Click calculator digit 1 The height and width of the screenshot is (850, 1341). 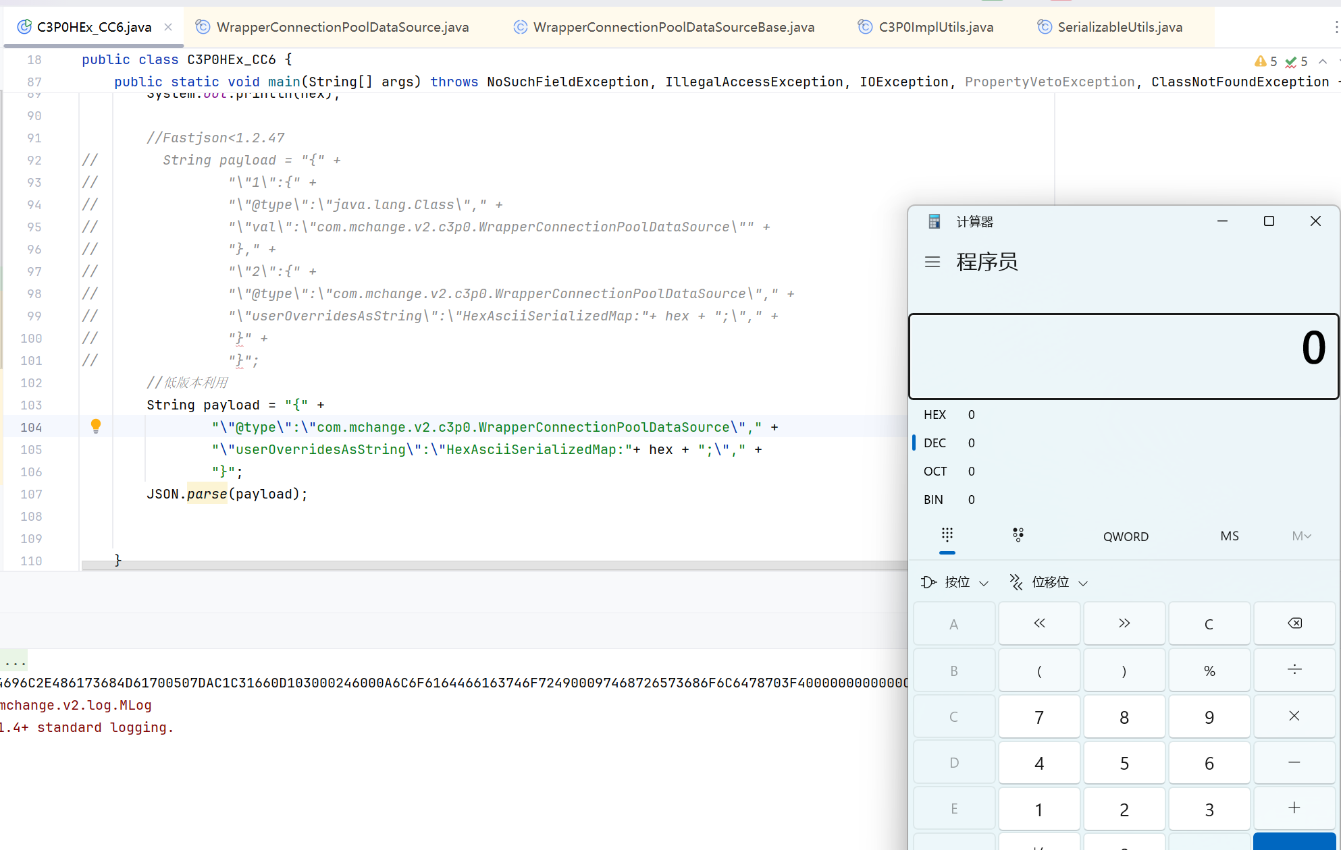click(1039, 809)
